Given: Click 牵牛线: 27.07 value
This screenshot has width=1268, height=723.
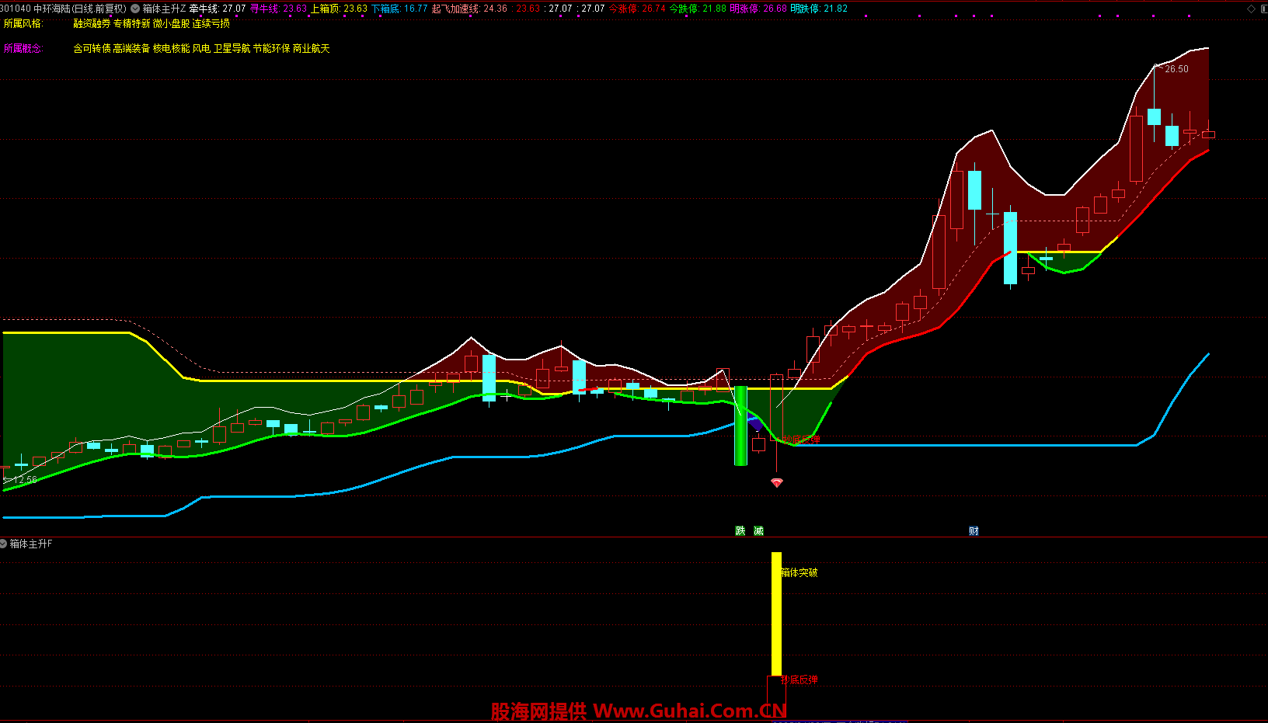Looking at the screenshot, I should point(218,9).
